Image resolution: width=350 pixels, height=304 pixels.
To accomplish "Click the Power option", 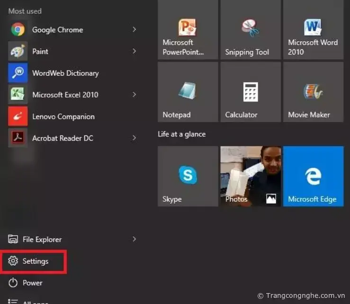I will pos(32,283).
